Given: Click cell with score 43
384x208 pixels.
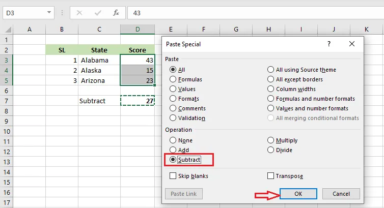Looking at the screenshot, I should [138, 60].
